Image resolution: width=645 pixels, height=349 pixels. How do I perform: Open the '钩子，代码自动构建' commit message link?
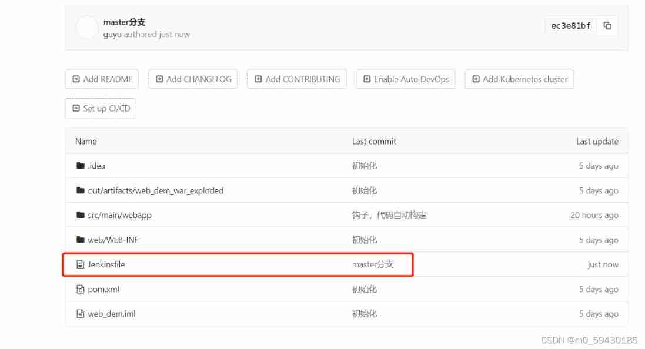389,215
